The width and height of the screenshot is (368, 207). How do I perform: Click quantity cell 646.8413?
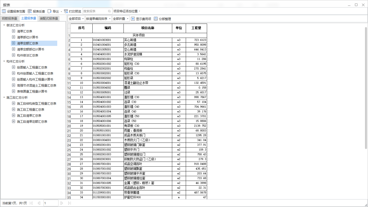(196, 49)
